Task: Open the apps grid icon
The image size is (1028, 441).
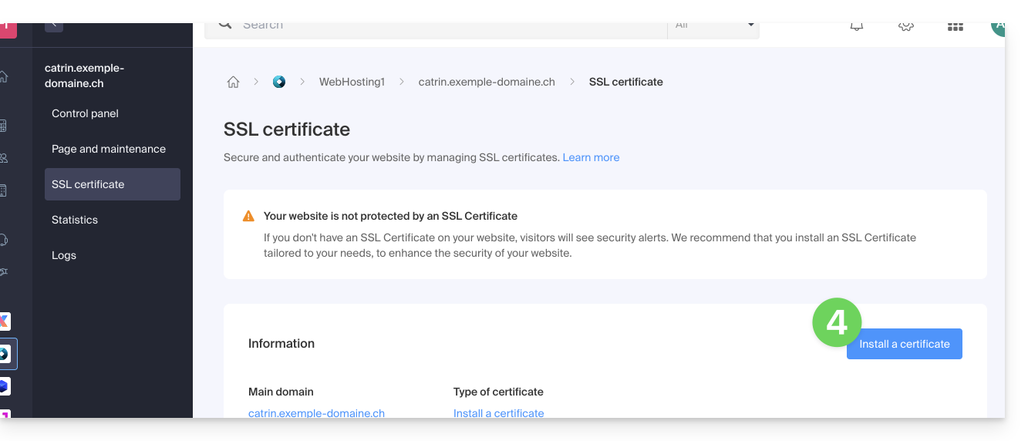Action: click(x=955, y=26)
